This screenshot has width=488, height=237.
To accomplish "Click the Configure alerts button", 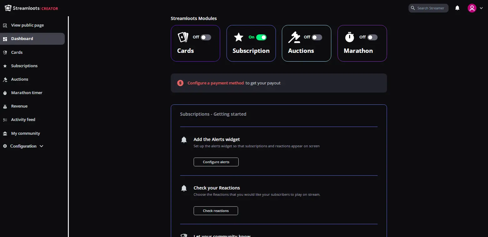I will pos(216,162).
